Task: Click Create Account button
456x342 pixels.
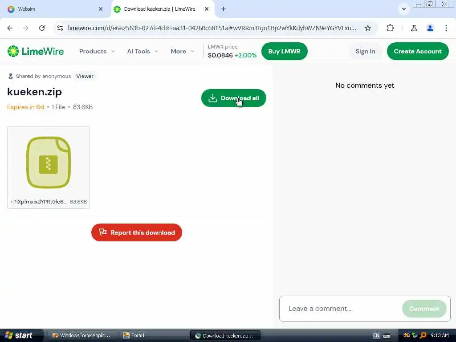Action: tap(418, 51)
